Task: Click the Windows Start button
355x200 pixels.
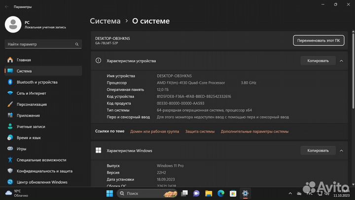Action: pos(109,193)
